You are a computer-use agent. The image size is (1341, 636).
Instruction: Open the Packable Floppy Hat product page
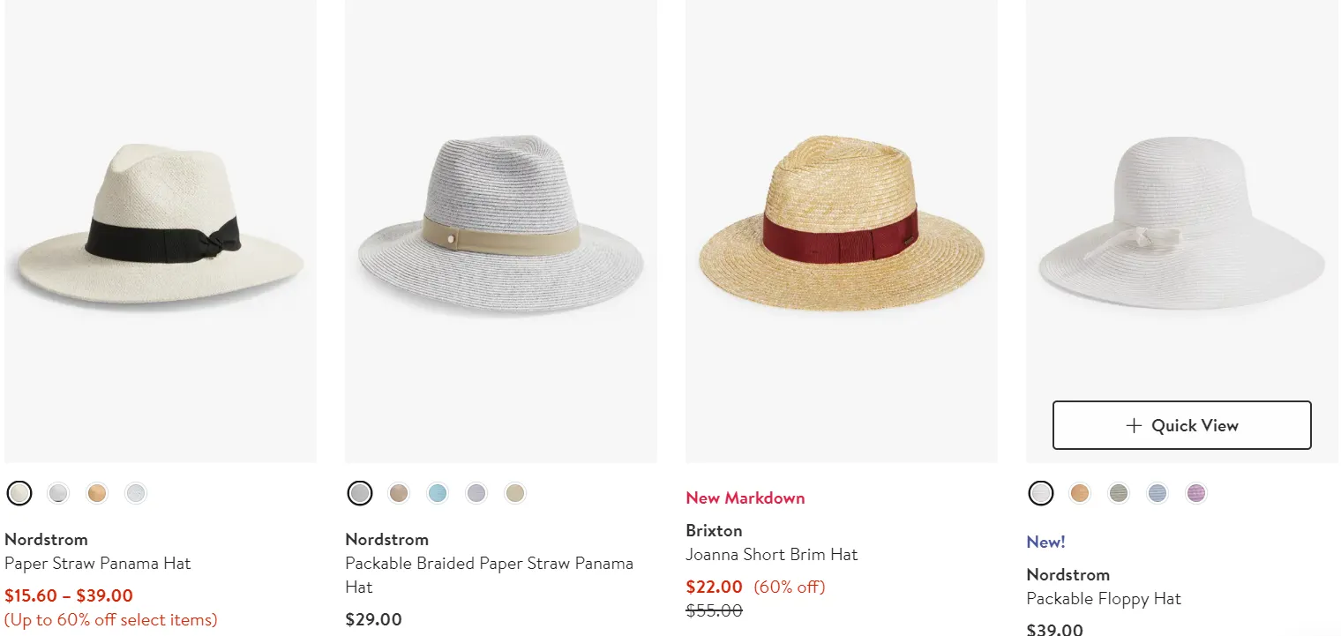click(x=1104, y=598)
